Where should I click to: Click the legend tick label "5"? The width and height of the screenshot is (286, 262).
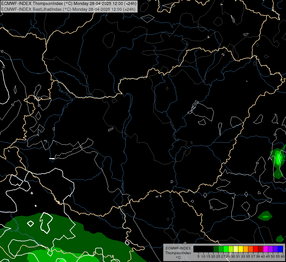(x=198, y=256)
